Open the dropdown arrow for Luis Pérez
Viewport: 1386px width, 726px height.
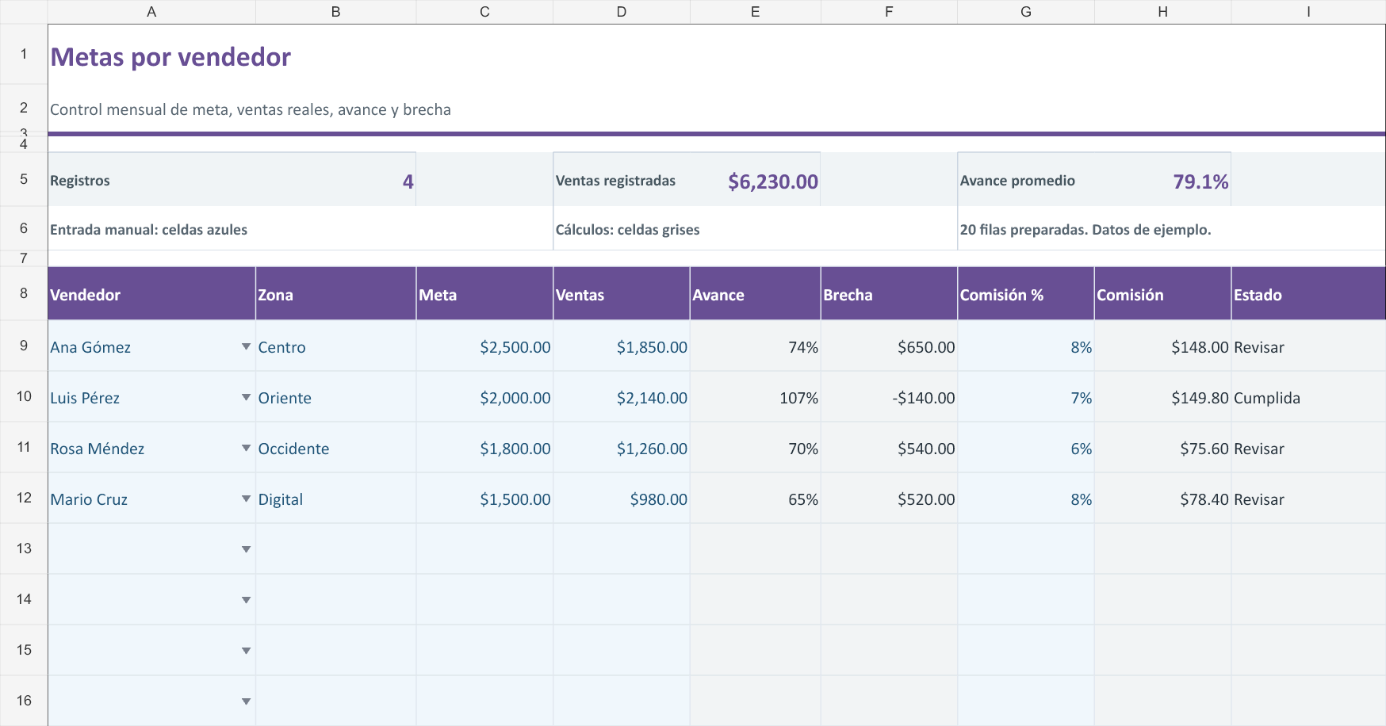pyautogui.click(x=246, y=397)
